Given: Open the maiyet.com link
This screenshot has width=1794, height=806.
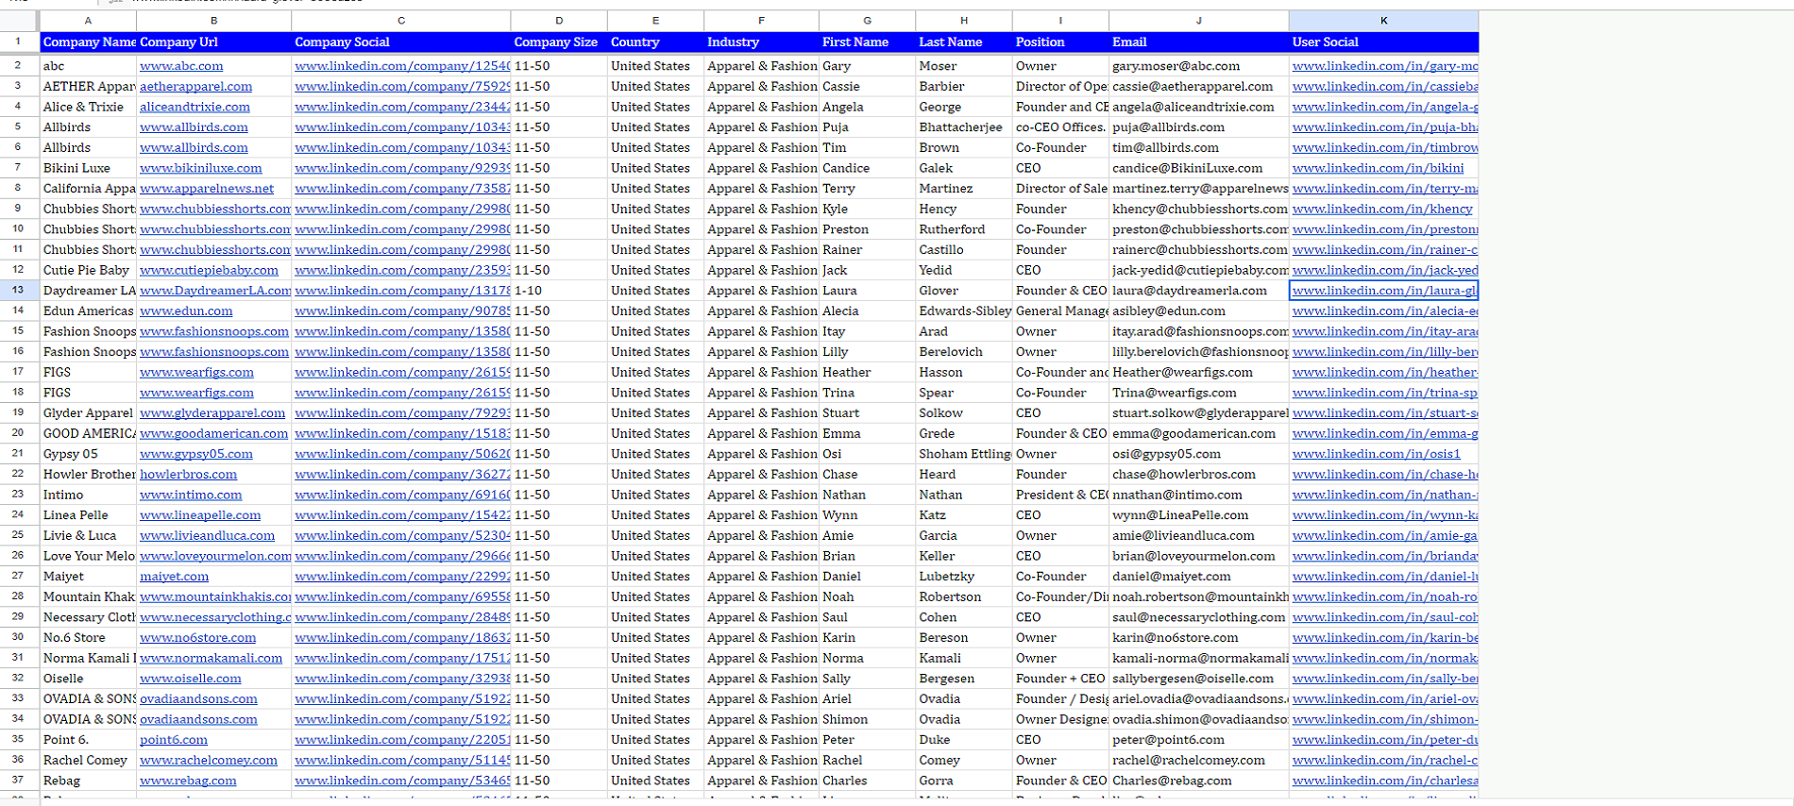Looking at the screenshot, I should (x=174, y=577).
